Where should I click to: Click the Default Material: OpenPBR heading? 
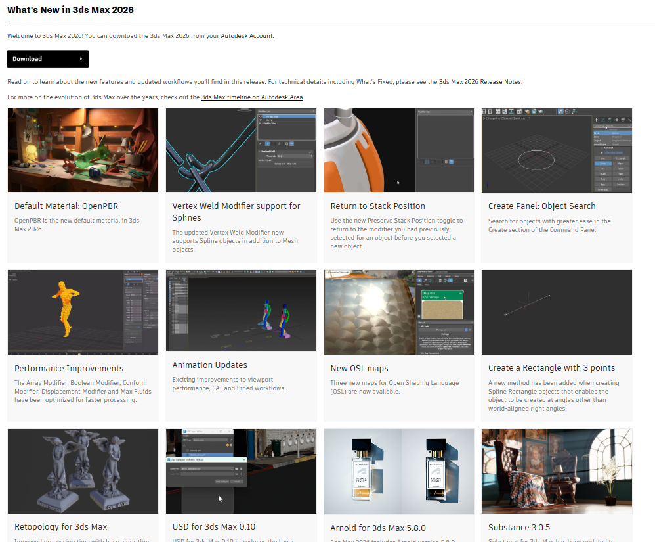pos(66,206)
